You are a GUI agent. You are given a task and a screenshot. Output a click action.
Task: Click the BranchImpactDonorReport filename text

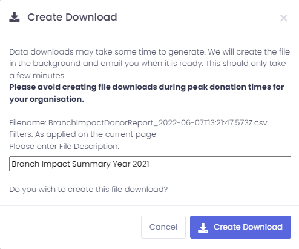pos(158,123)
